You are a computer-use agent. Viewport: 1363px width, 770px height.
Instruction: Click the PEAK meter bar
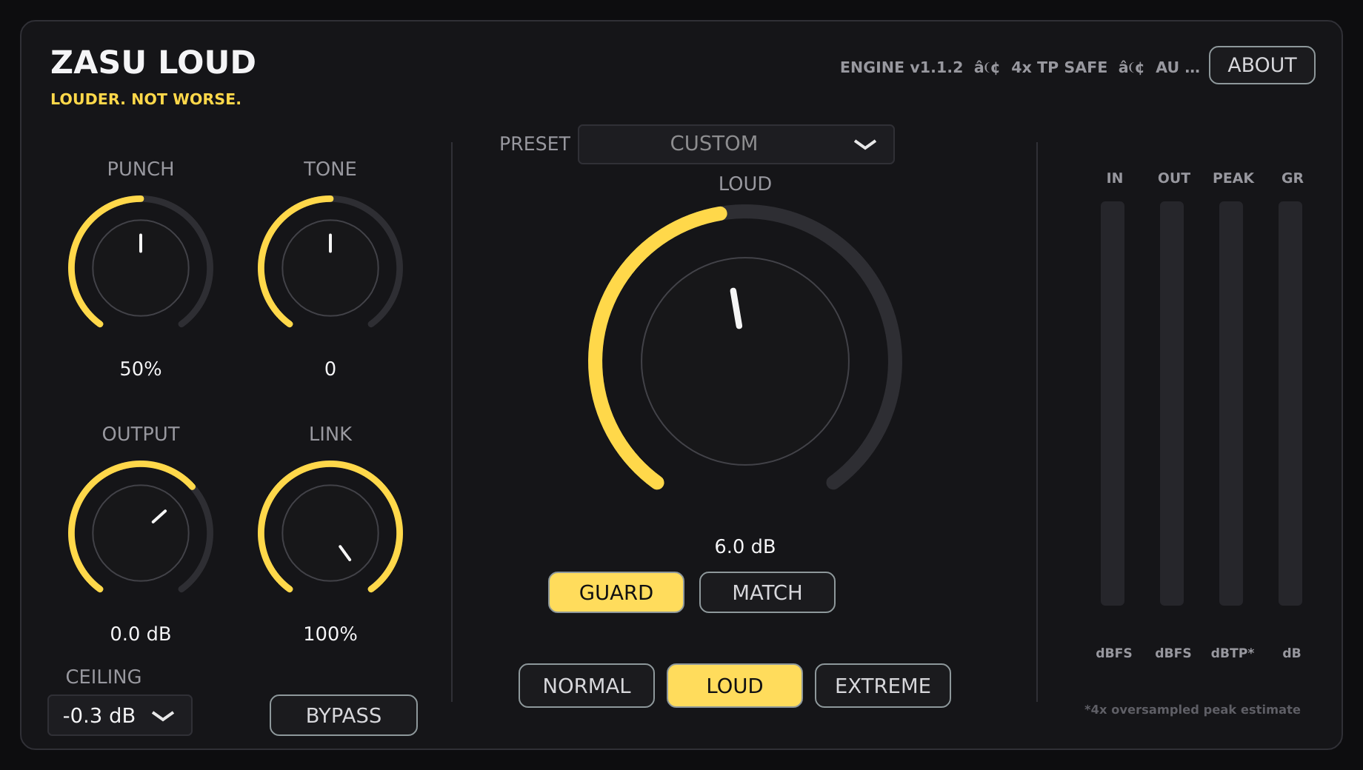pos(1231,404)
